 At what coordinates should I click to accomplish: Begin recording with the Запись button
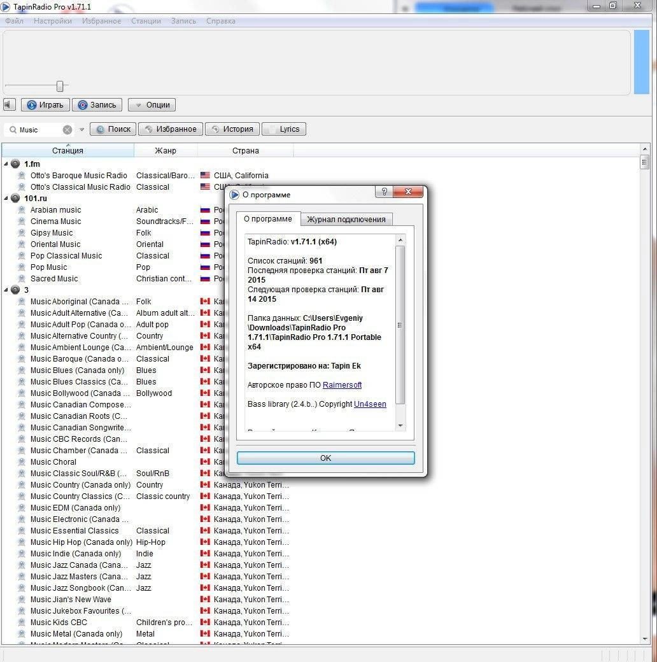[x=97, y=104]
